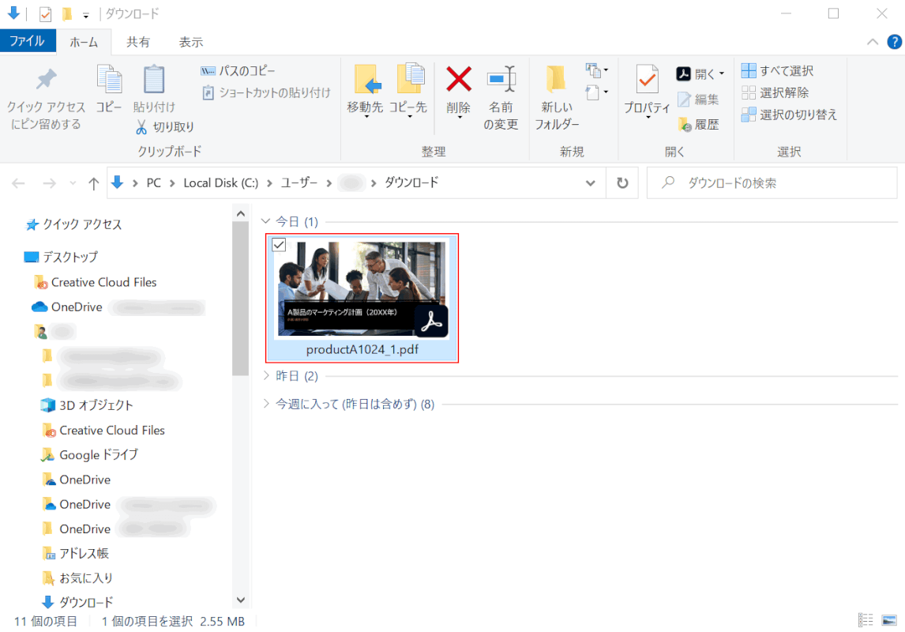The height and width of the screenshot is (632, 905).
Task: Click すべて選択 (Select all)
Action: (x=778, y=71)
